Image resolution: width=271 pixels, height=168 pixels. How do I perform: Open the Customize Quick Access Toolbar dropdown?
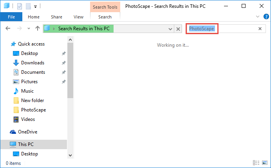click(35, 7)
